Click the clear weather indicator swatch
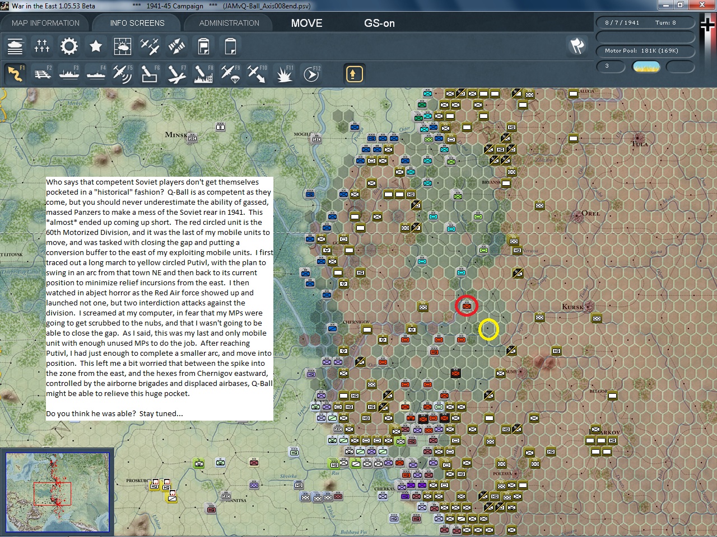 click(646, 67)
